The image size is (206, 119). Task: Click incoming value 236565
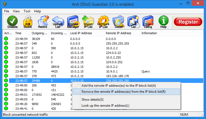pos(56,104)
